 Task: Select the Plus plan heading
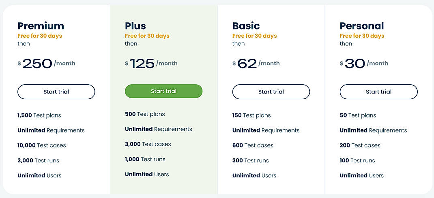(x=135, y=26)
